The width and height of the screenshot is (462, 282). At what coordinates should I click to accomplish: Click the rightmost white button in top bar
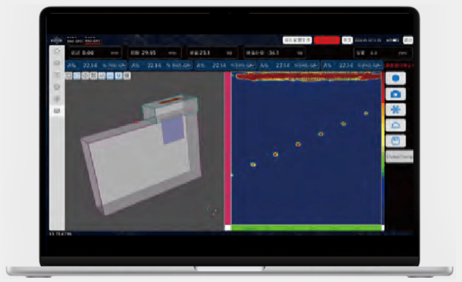408,40
